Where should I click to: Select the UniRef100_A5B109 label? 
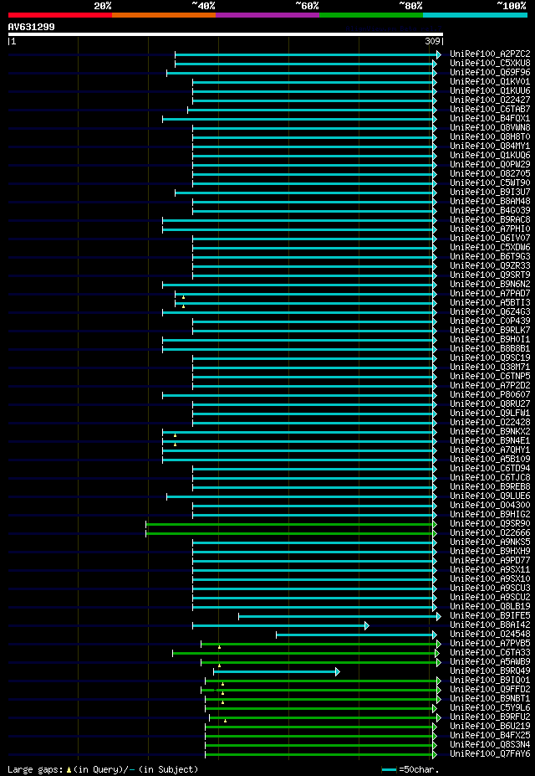[x=490, y=460]
